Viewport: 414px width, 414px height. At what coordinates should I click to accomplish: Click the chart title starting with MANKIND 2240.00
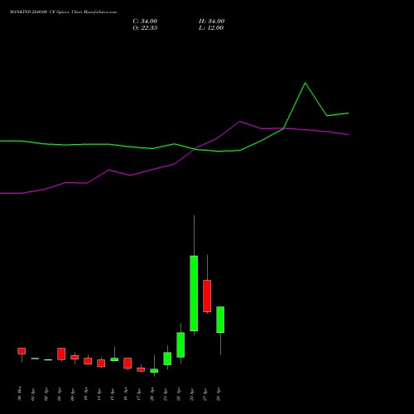63,12
